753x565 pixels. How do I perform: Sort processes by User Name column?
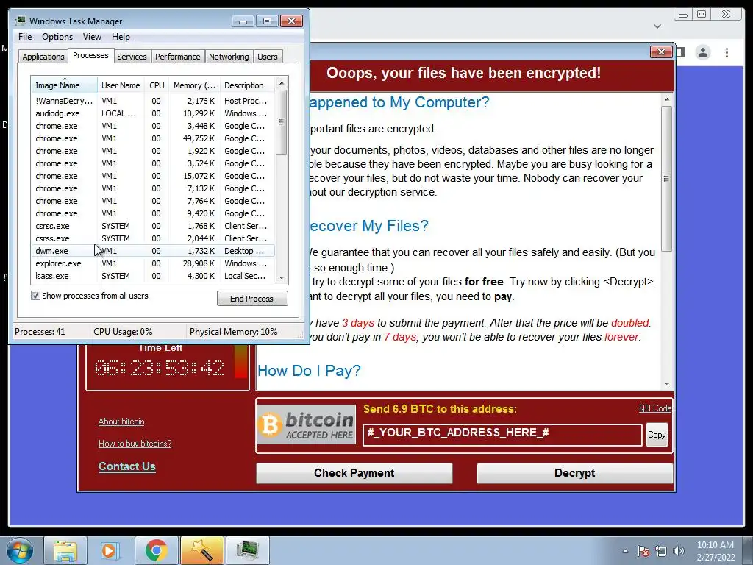[121, 85]
